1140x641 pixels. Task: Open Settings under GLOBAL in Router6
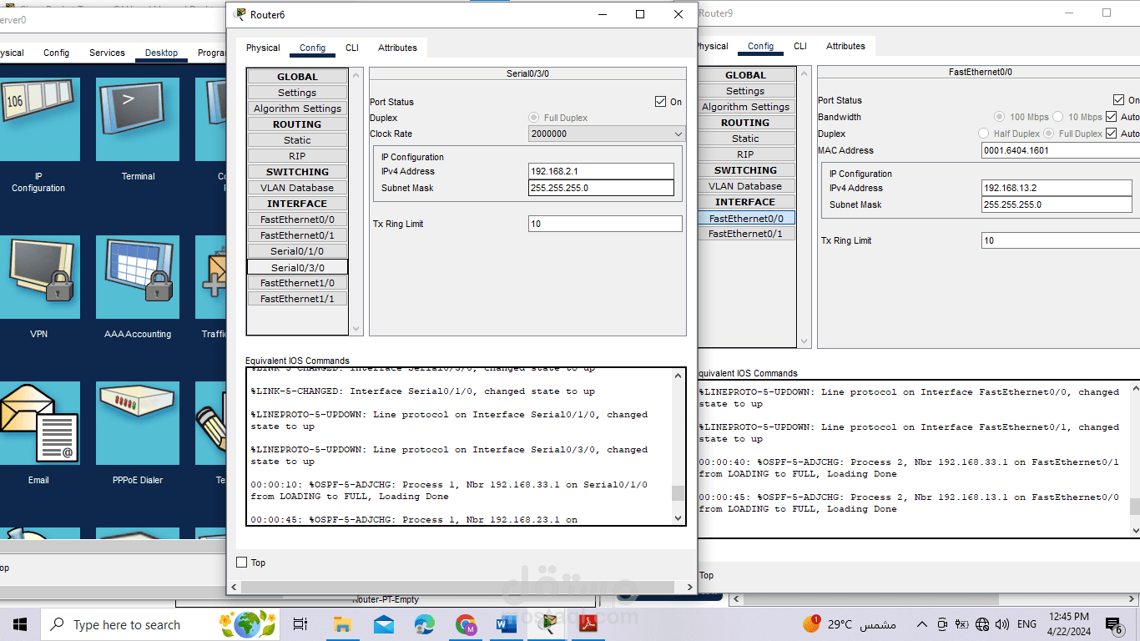coord(297,93)
